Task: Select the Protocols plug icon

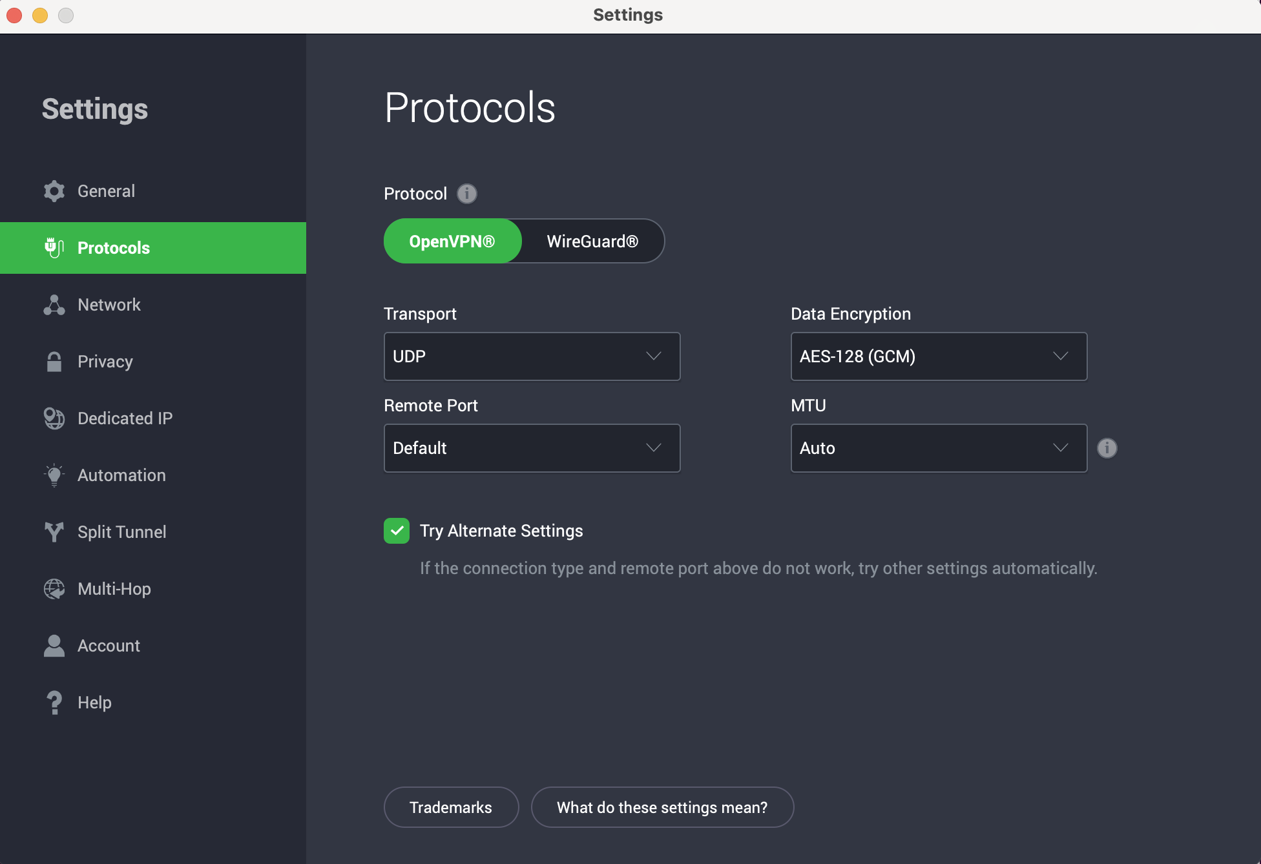Action: click(x=54, y=247)
